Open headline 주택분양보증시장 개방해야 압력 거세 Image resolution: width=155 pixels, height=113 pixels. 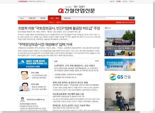tap(45, 45)
